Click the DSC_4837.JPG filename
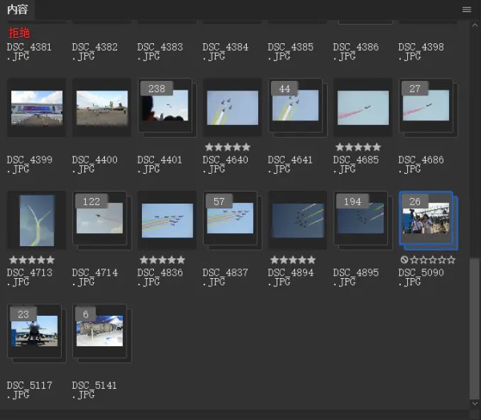The height and width of the screenshot is (420, 481). tap(225, 277)
